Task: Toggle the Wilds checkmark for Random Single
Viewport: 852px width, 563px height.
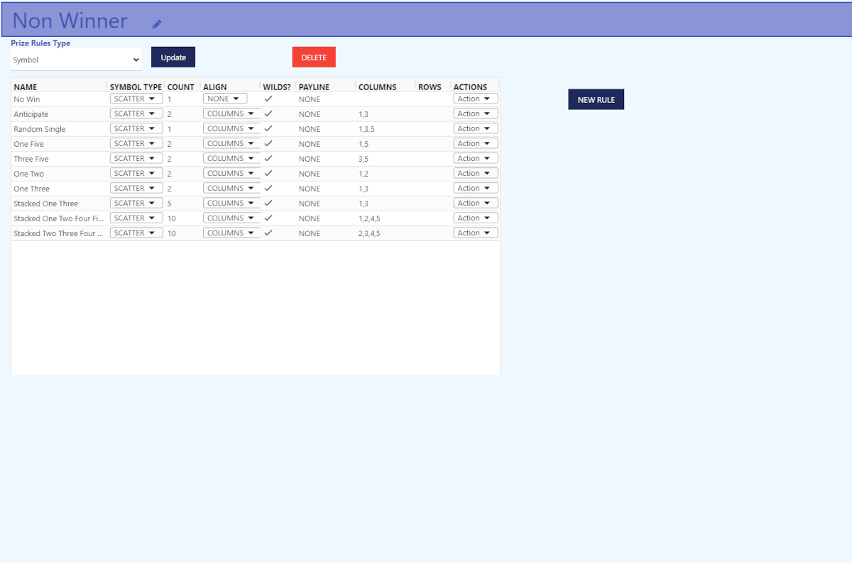Action: (268, 128)
